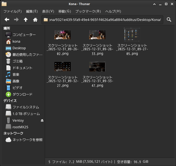Open search with the magnifier icon
The width and height of the screenshot is (176, 166).
(169, 20)
